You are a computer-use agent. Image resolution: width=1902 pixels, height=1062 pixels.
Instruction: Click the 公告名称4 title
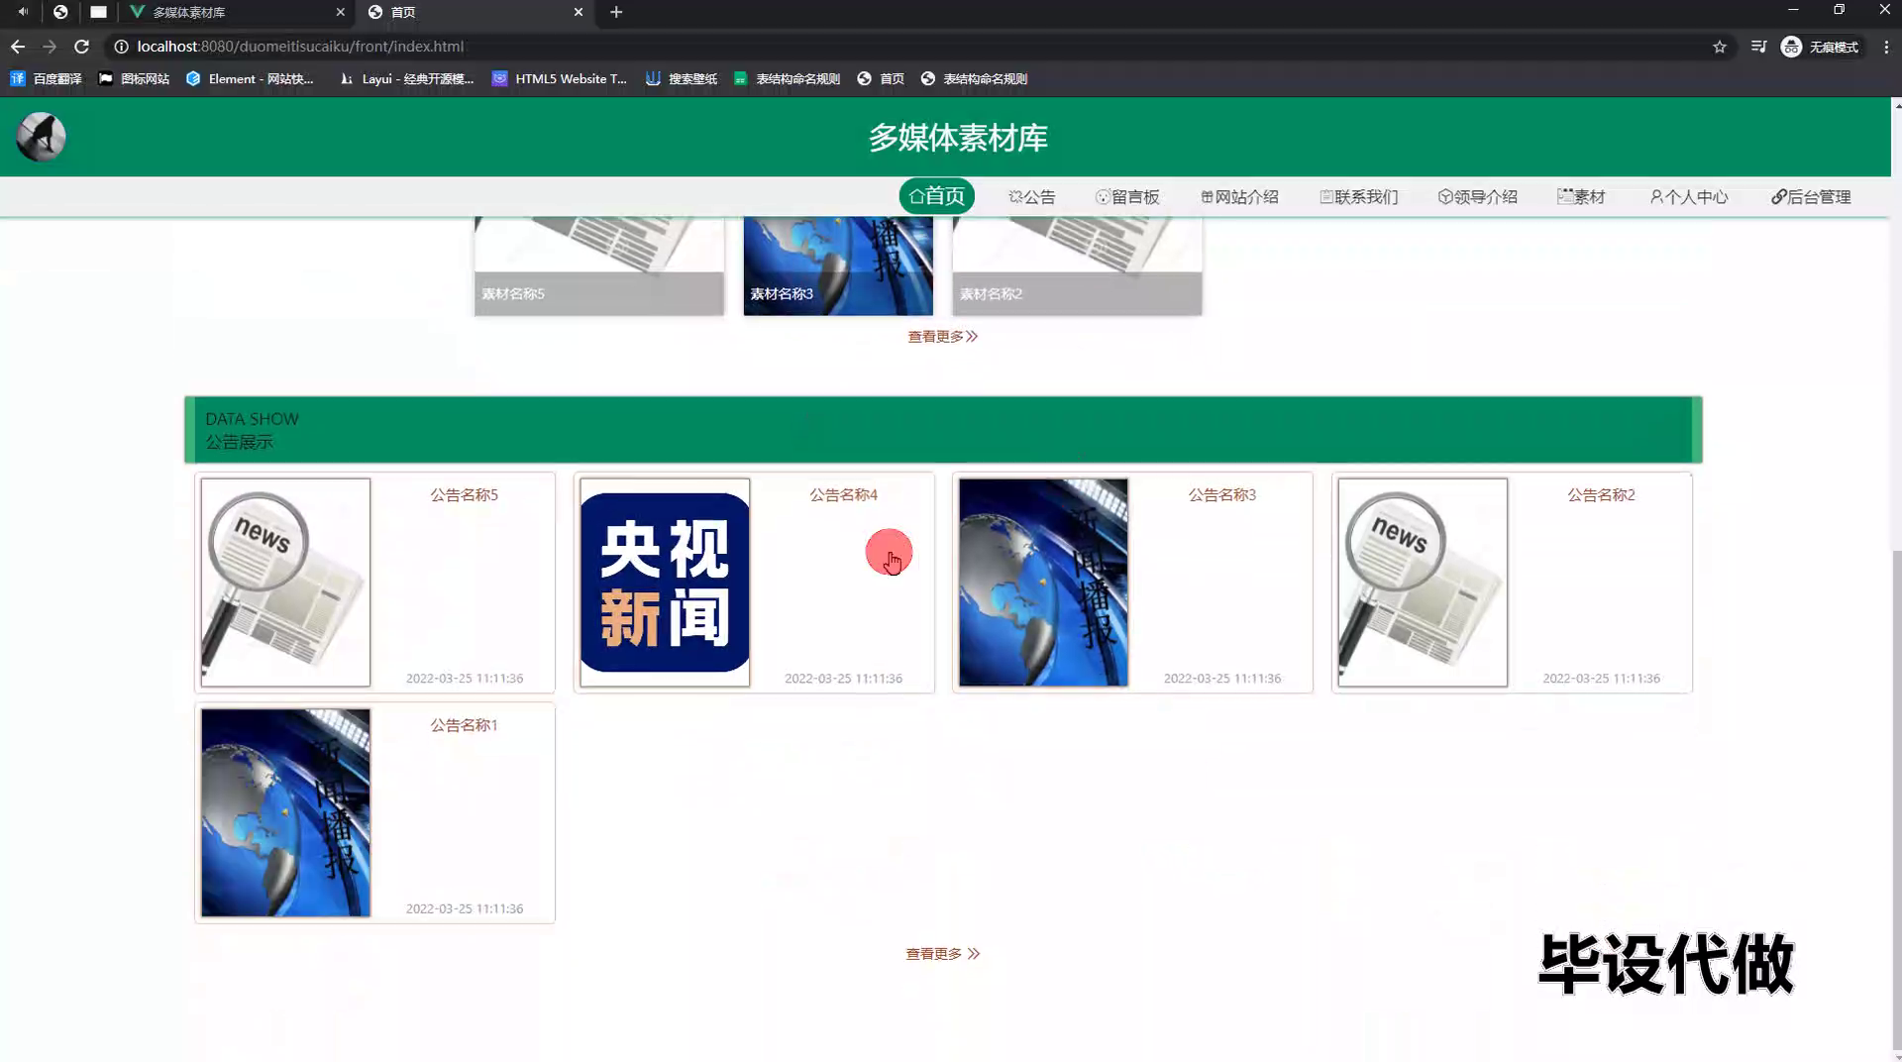(x=843, y=494)
